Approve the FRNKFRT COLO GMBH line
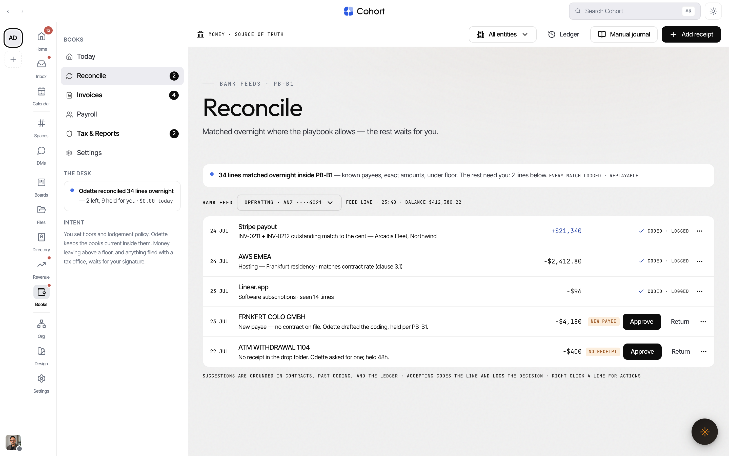This screenshot has width=729, height=456. [x=642, y=322]
